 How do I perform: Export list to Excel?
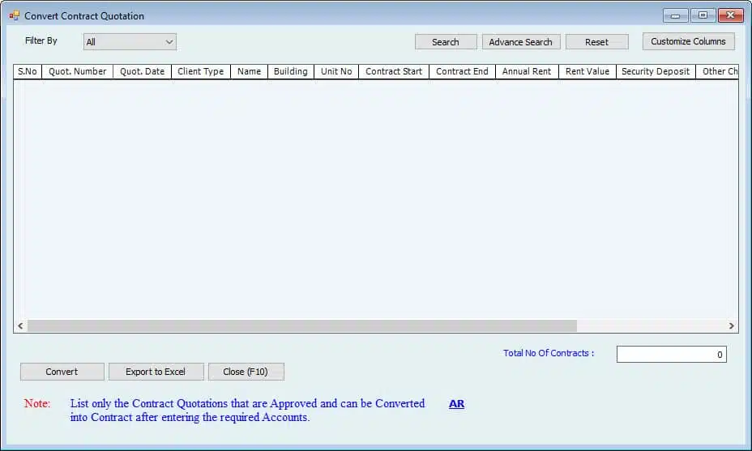[x=156, y=372]
